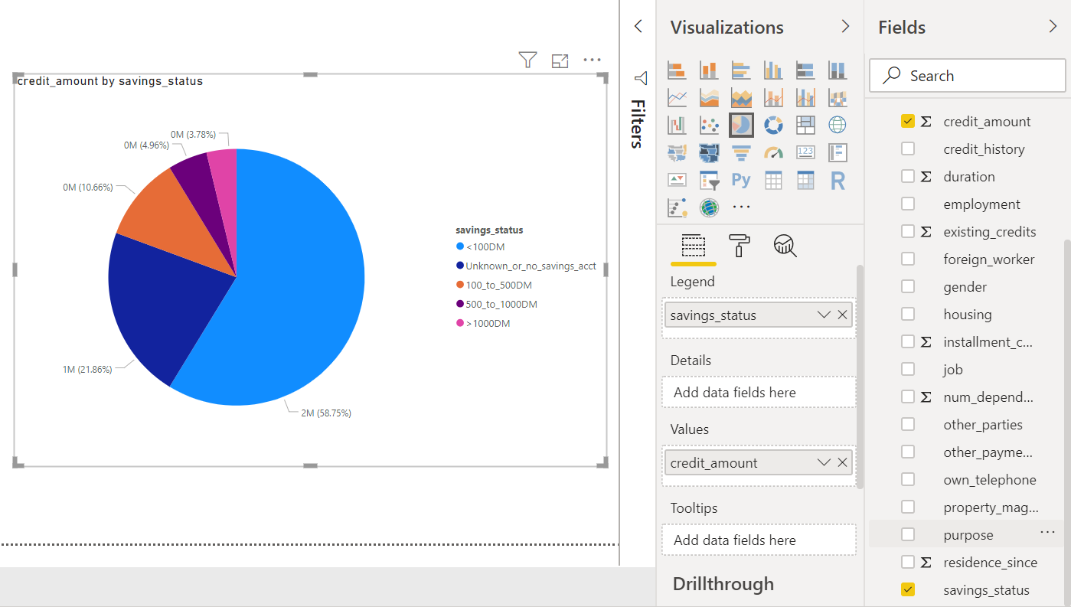Open savings_status dropdown in Legend well
The height and width of the screenshot is (607, 1071).
click(x=824, y=315)
